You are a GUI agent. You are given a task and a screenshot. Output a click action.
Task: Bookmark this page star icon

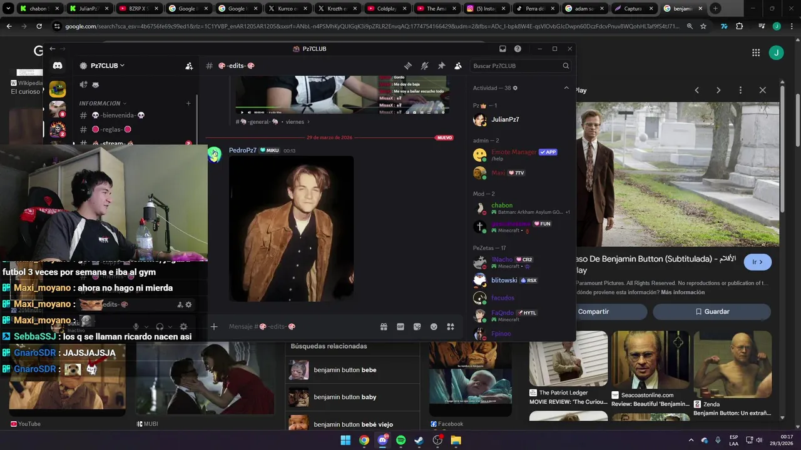[x=703, y=26]
